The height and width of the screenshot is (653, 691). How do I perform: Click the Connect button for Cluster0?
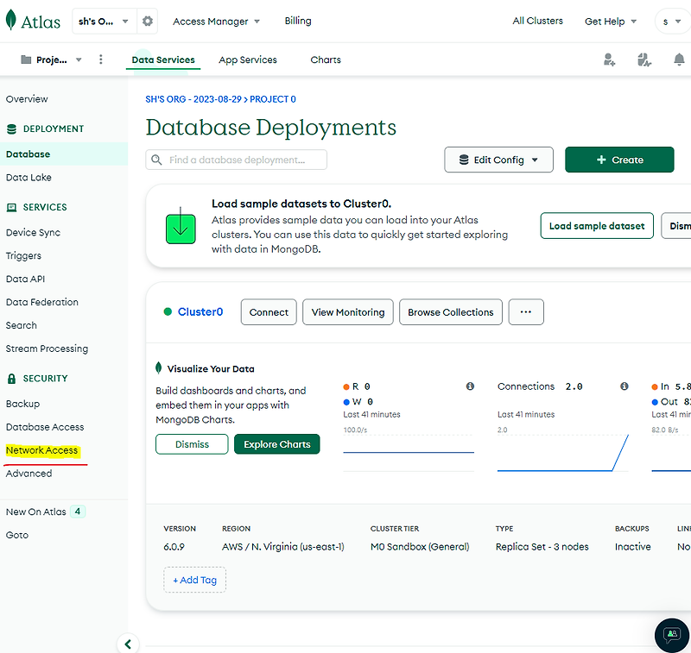(269, 312)
